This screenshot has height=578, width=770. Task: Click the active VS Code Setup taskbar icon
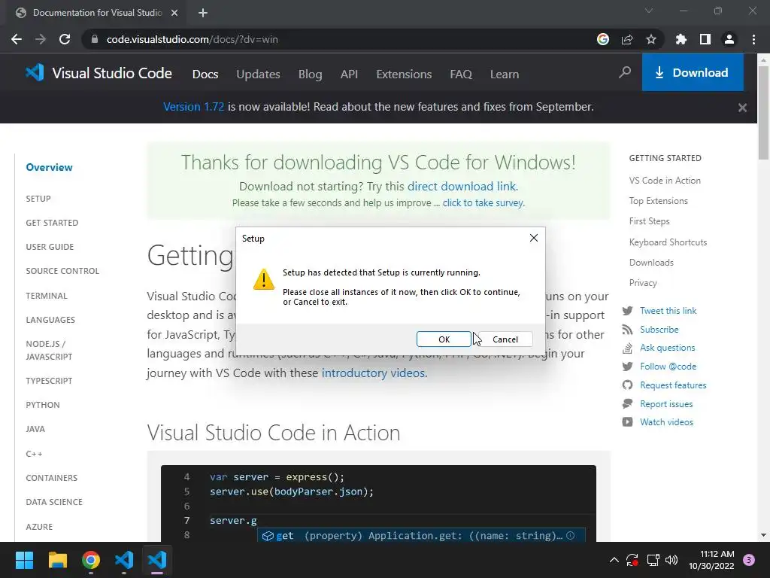coord(157,560)
